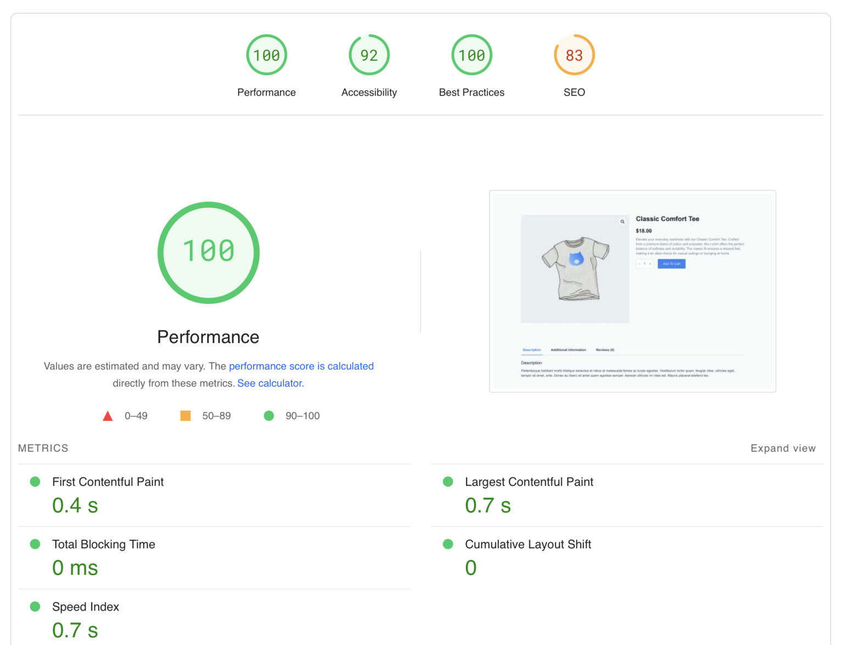Screen dimensions: 843x645
Task: Click the Best Practices 100 gauge
Action: [x=471, y=55]
